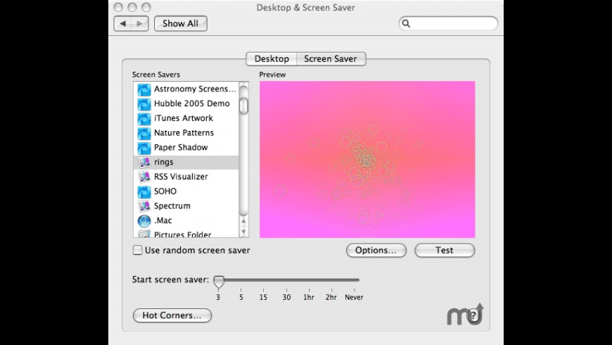Click the rings screen saver icon

[x=144, y=163]
